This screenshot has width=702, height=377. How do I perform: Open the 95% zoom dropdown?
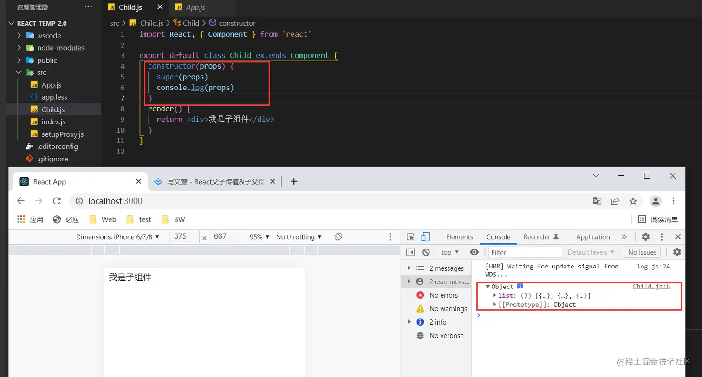[x=260, y=237]
